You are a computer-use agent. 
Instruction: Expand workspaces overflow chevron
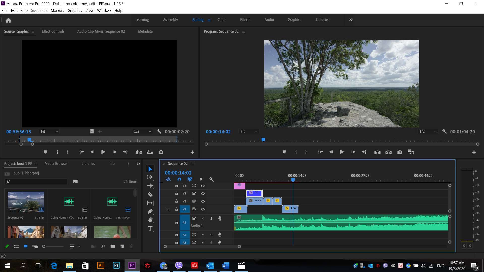351,20
